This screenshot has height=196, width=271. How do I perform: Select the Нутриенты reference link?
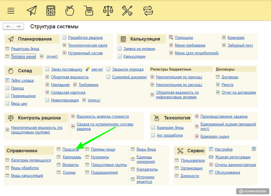click(100, 157)
